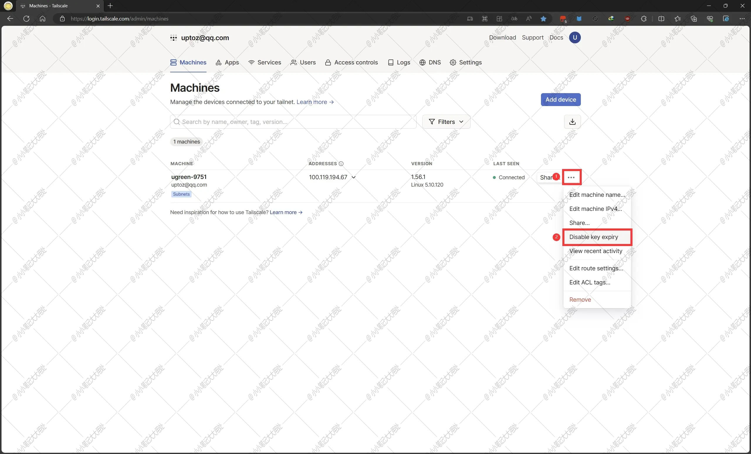Open the browser home page
Screen dimensions: 751x454
[x=43, y=18]
